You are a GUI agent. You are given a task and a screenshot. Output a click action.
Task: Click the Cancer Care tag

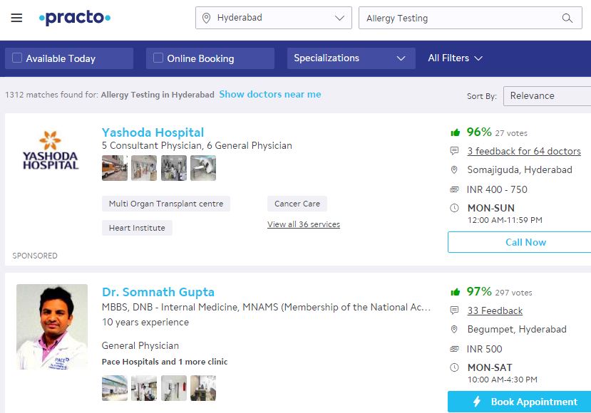pyautogui.click(x=297, y=204)
